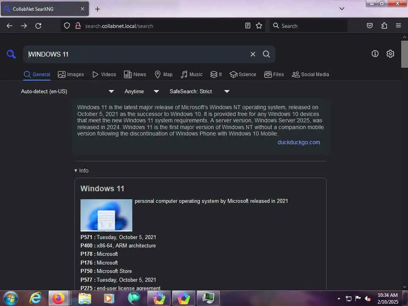Open the duckduckgo.com source link

point(299,142)
